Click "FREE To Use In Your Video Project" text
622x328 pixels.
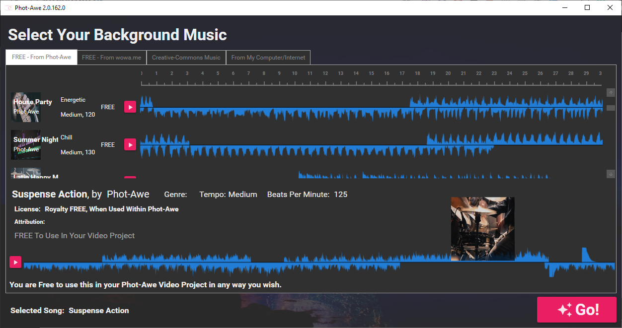click(x=75, y=236)
